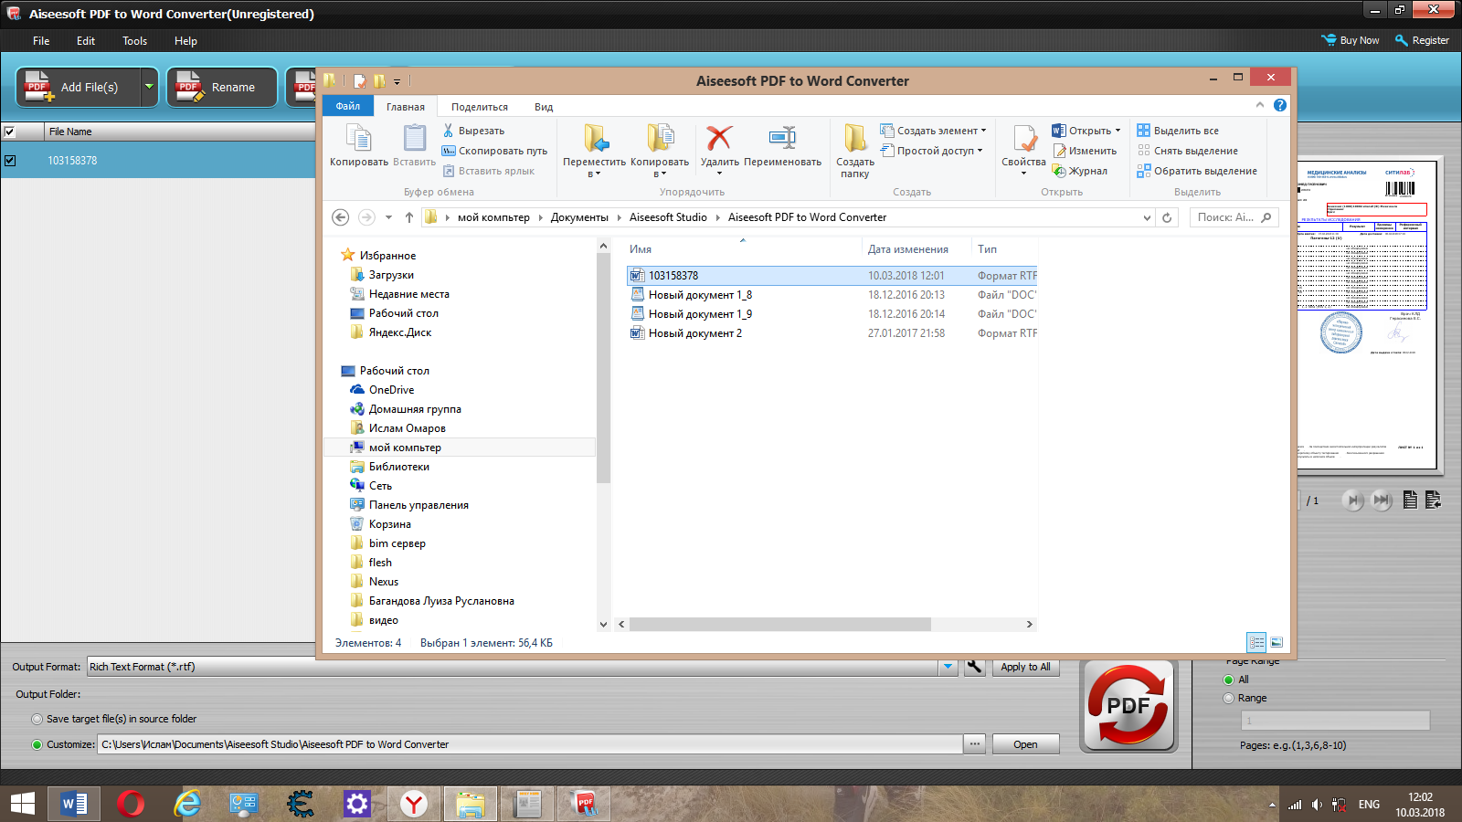Select file Новый документ 2
Screen dimensions: 1462x822
[694, 333]
